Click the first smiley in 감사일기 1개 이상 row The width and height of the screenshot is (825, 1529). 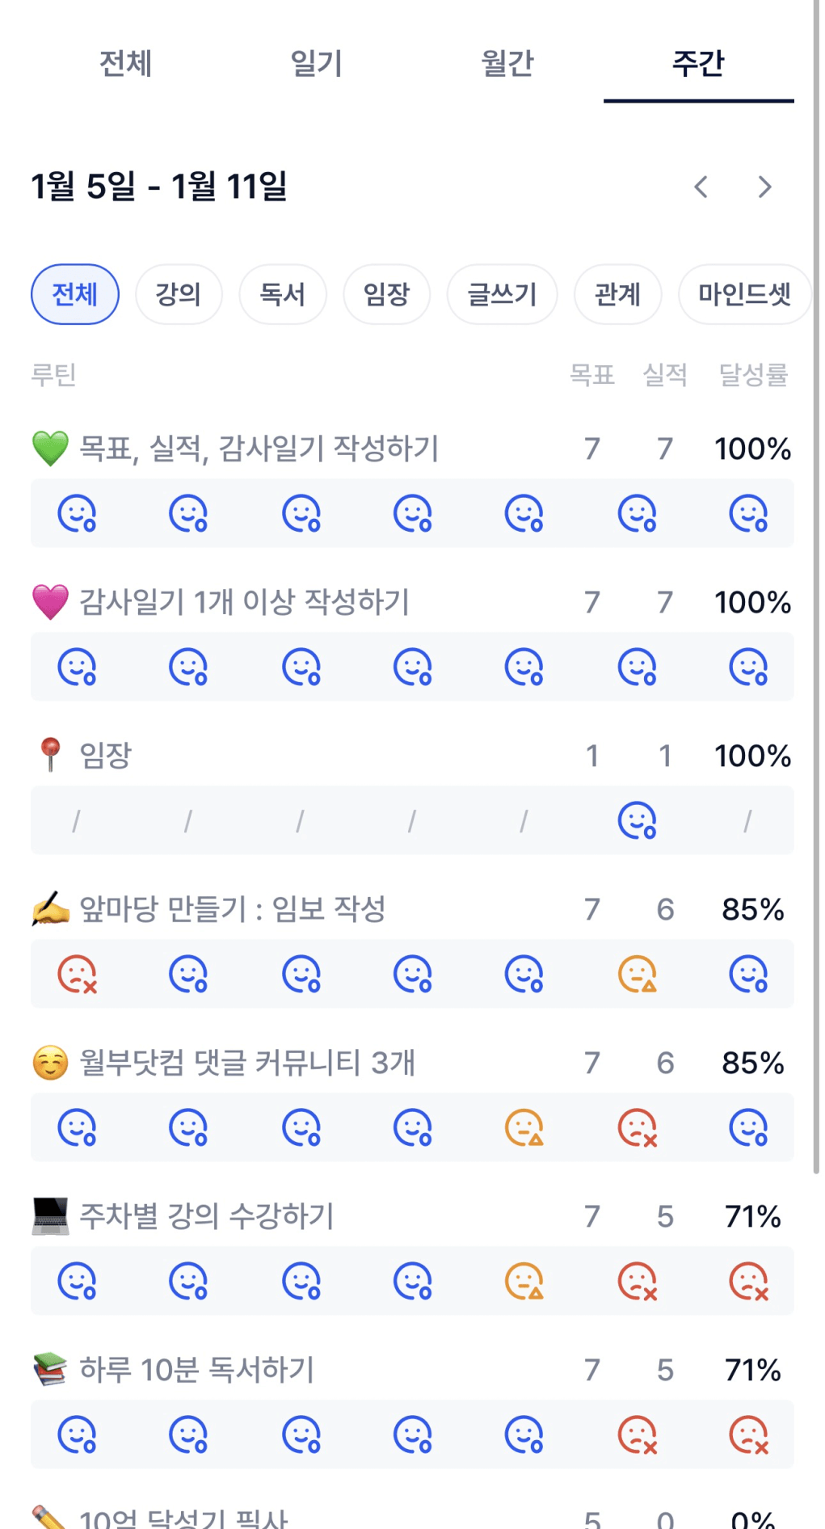(77, 667)
